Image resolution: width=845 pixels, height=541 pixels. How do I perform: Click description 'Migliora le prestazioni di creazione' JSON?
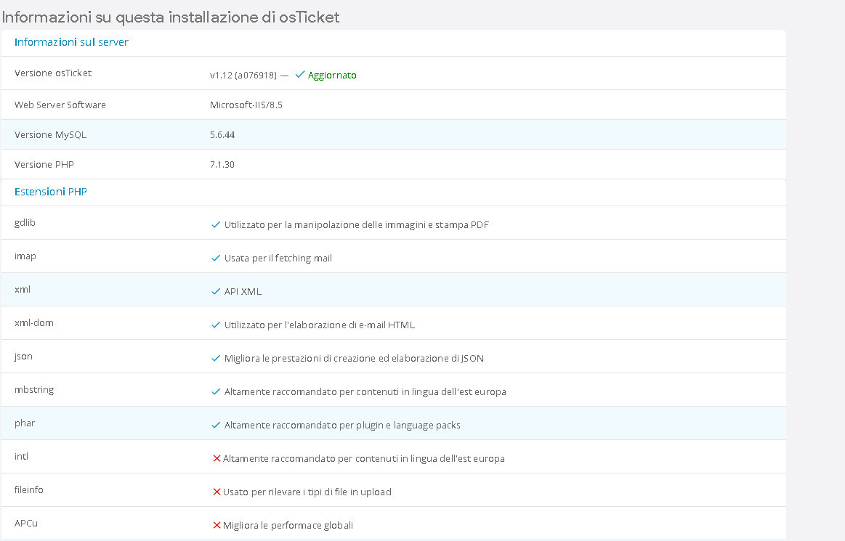pyautogui.click(x=354, y=358)
